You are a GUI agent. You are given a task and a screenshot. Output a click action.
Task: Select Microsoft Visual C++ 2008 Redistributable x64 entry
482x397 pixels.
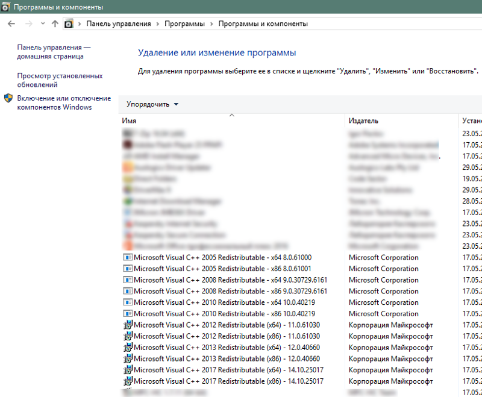(x=230, y=280)
